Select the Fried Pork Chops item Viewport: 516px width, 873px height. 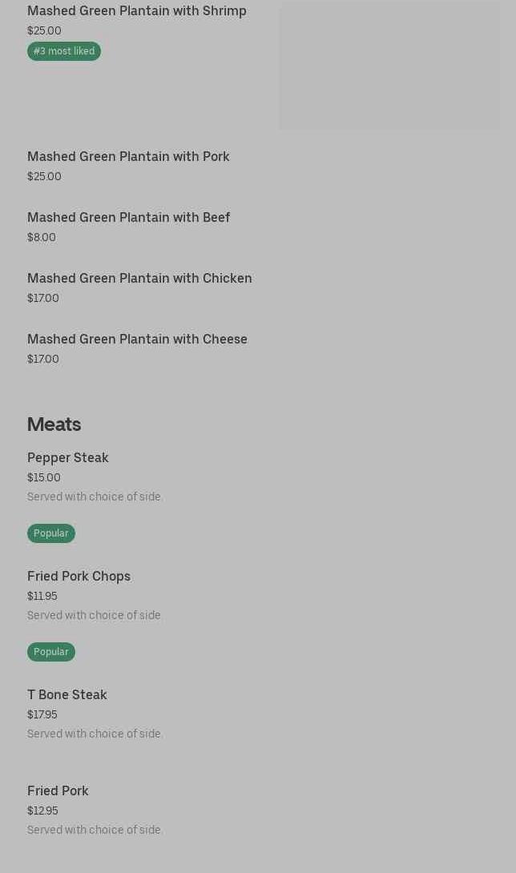79,577
